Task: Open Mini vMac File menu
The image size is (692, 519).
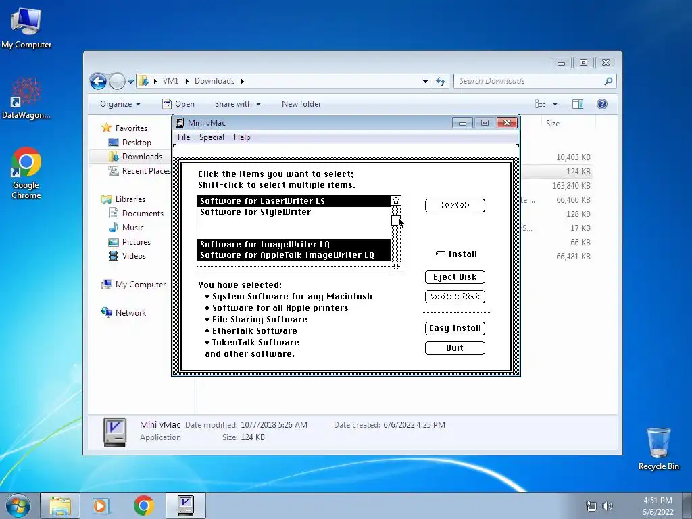Action: (184, 137)
